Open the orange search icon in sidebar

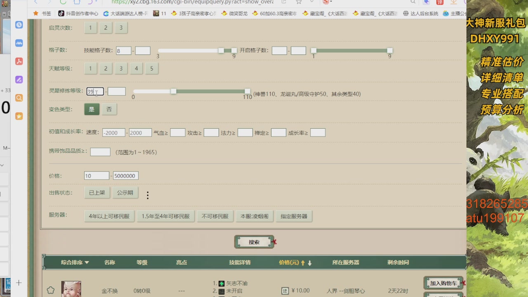pyautogui.click(x=19, y=98)
